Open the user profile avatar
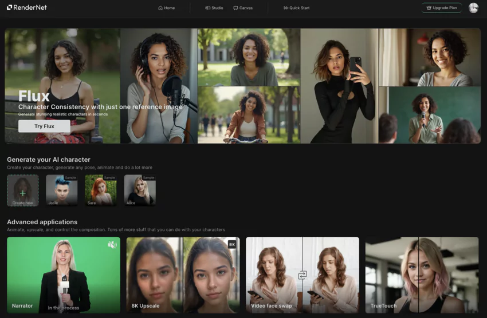 [473, 8]
